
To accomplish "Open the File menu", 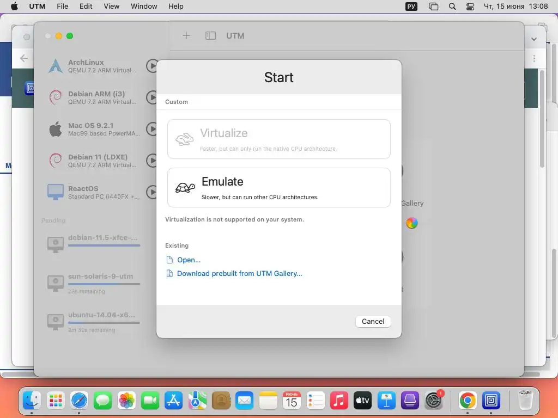I will pyautogui.click(x=62, y=7).
